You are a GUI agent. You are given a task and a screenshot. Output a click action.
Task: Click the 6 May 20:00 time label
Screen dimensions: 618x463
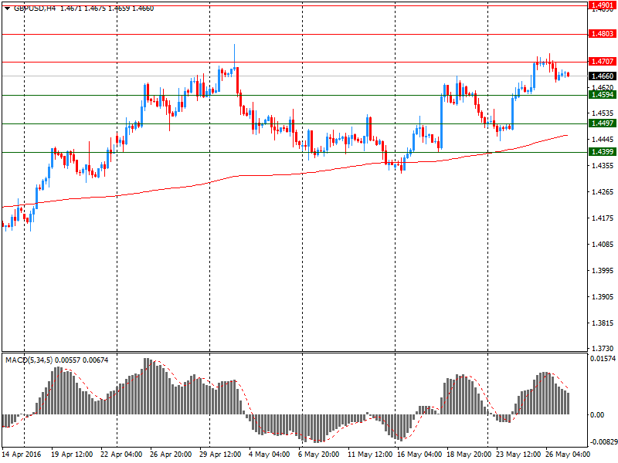[x=319, y=455]
